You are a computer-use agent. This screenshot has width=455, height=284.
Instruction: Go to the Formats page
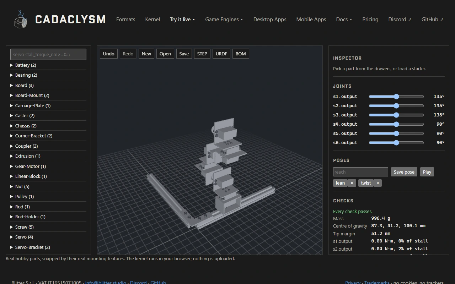(125, 20)
